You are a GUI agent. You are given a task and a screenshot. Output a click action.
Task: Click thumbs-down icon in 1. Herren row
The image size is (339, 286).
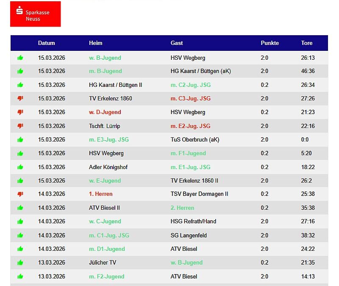[20, 194]
